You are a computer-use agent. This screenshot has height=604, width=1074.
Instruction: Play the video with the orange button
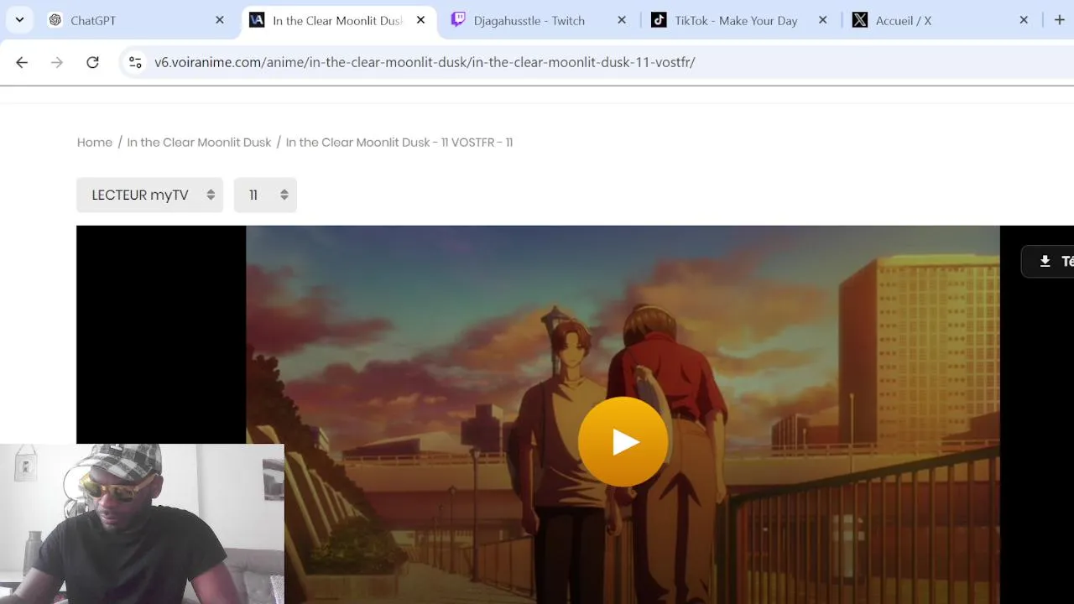coord(623,441)
